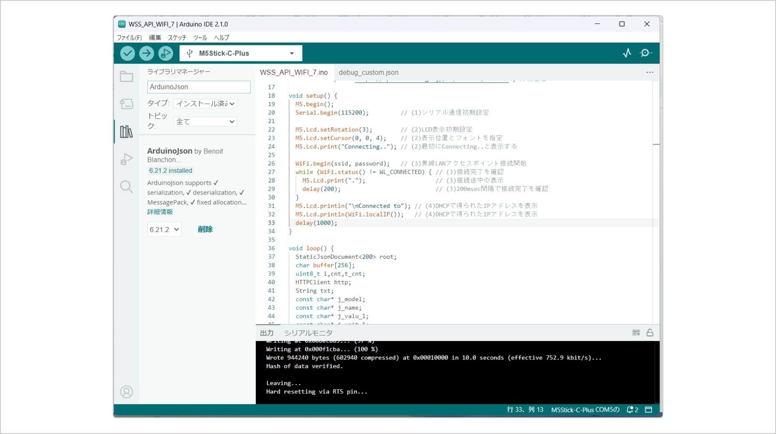Open the Search sidebar icon
The image size is (776, 434).
coord(126,187)
